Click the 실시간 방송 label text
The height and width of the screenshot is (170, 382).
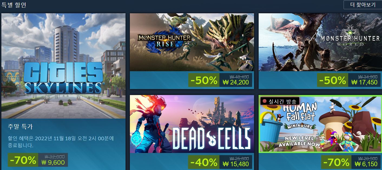point(282,101)
